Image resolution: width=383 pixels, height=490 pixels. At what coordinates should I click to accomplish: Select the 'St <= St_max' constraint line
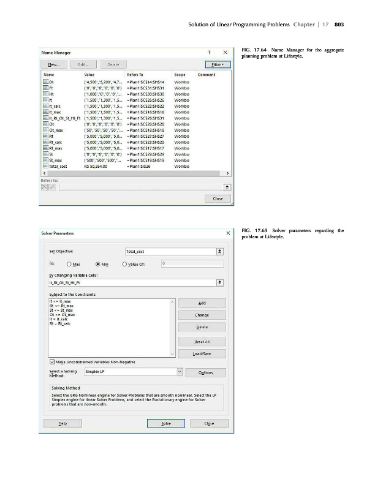(x=63, y=311)
